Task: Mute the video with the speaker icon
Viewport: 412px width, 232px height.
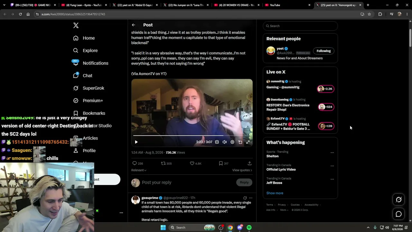Action: [x=225, y=142]
